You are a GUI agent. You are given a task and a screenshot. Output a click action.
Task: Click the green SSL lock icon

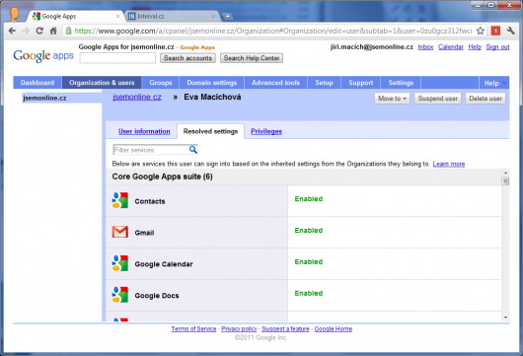(68, 31)
